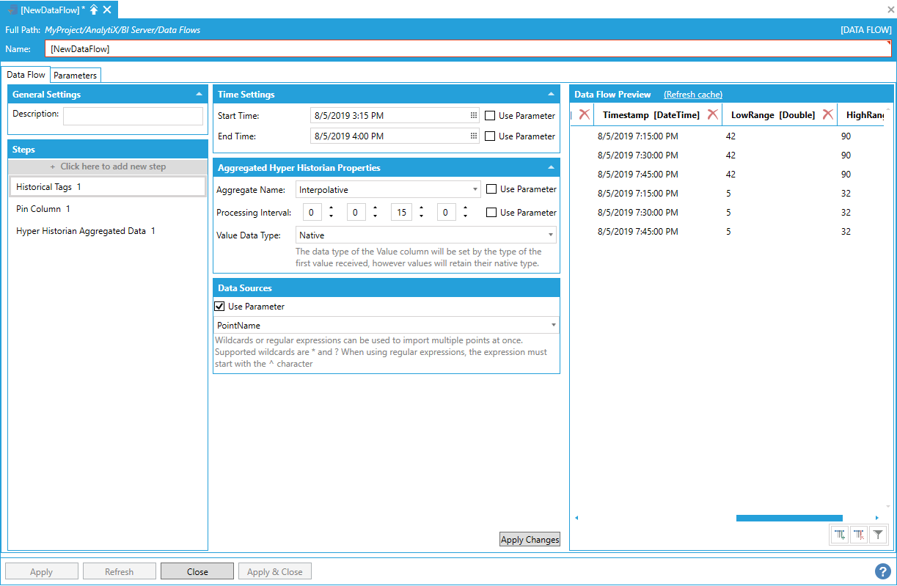Uncheck Use Parameter under Data Sources
This screenshot has height=586, width=897.
[x=219, y=307]
